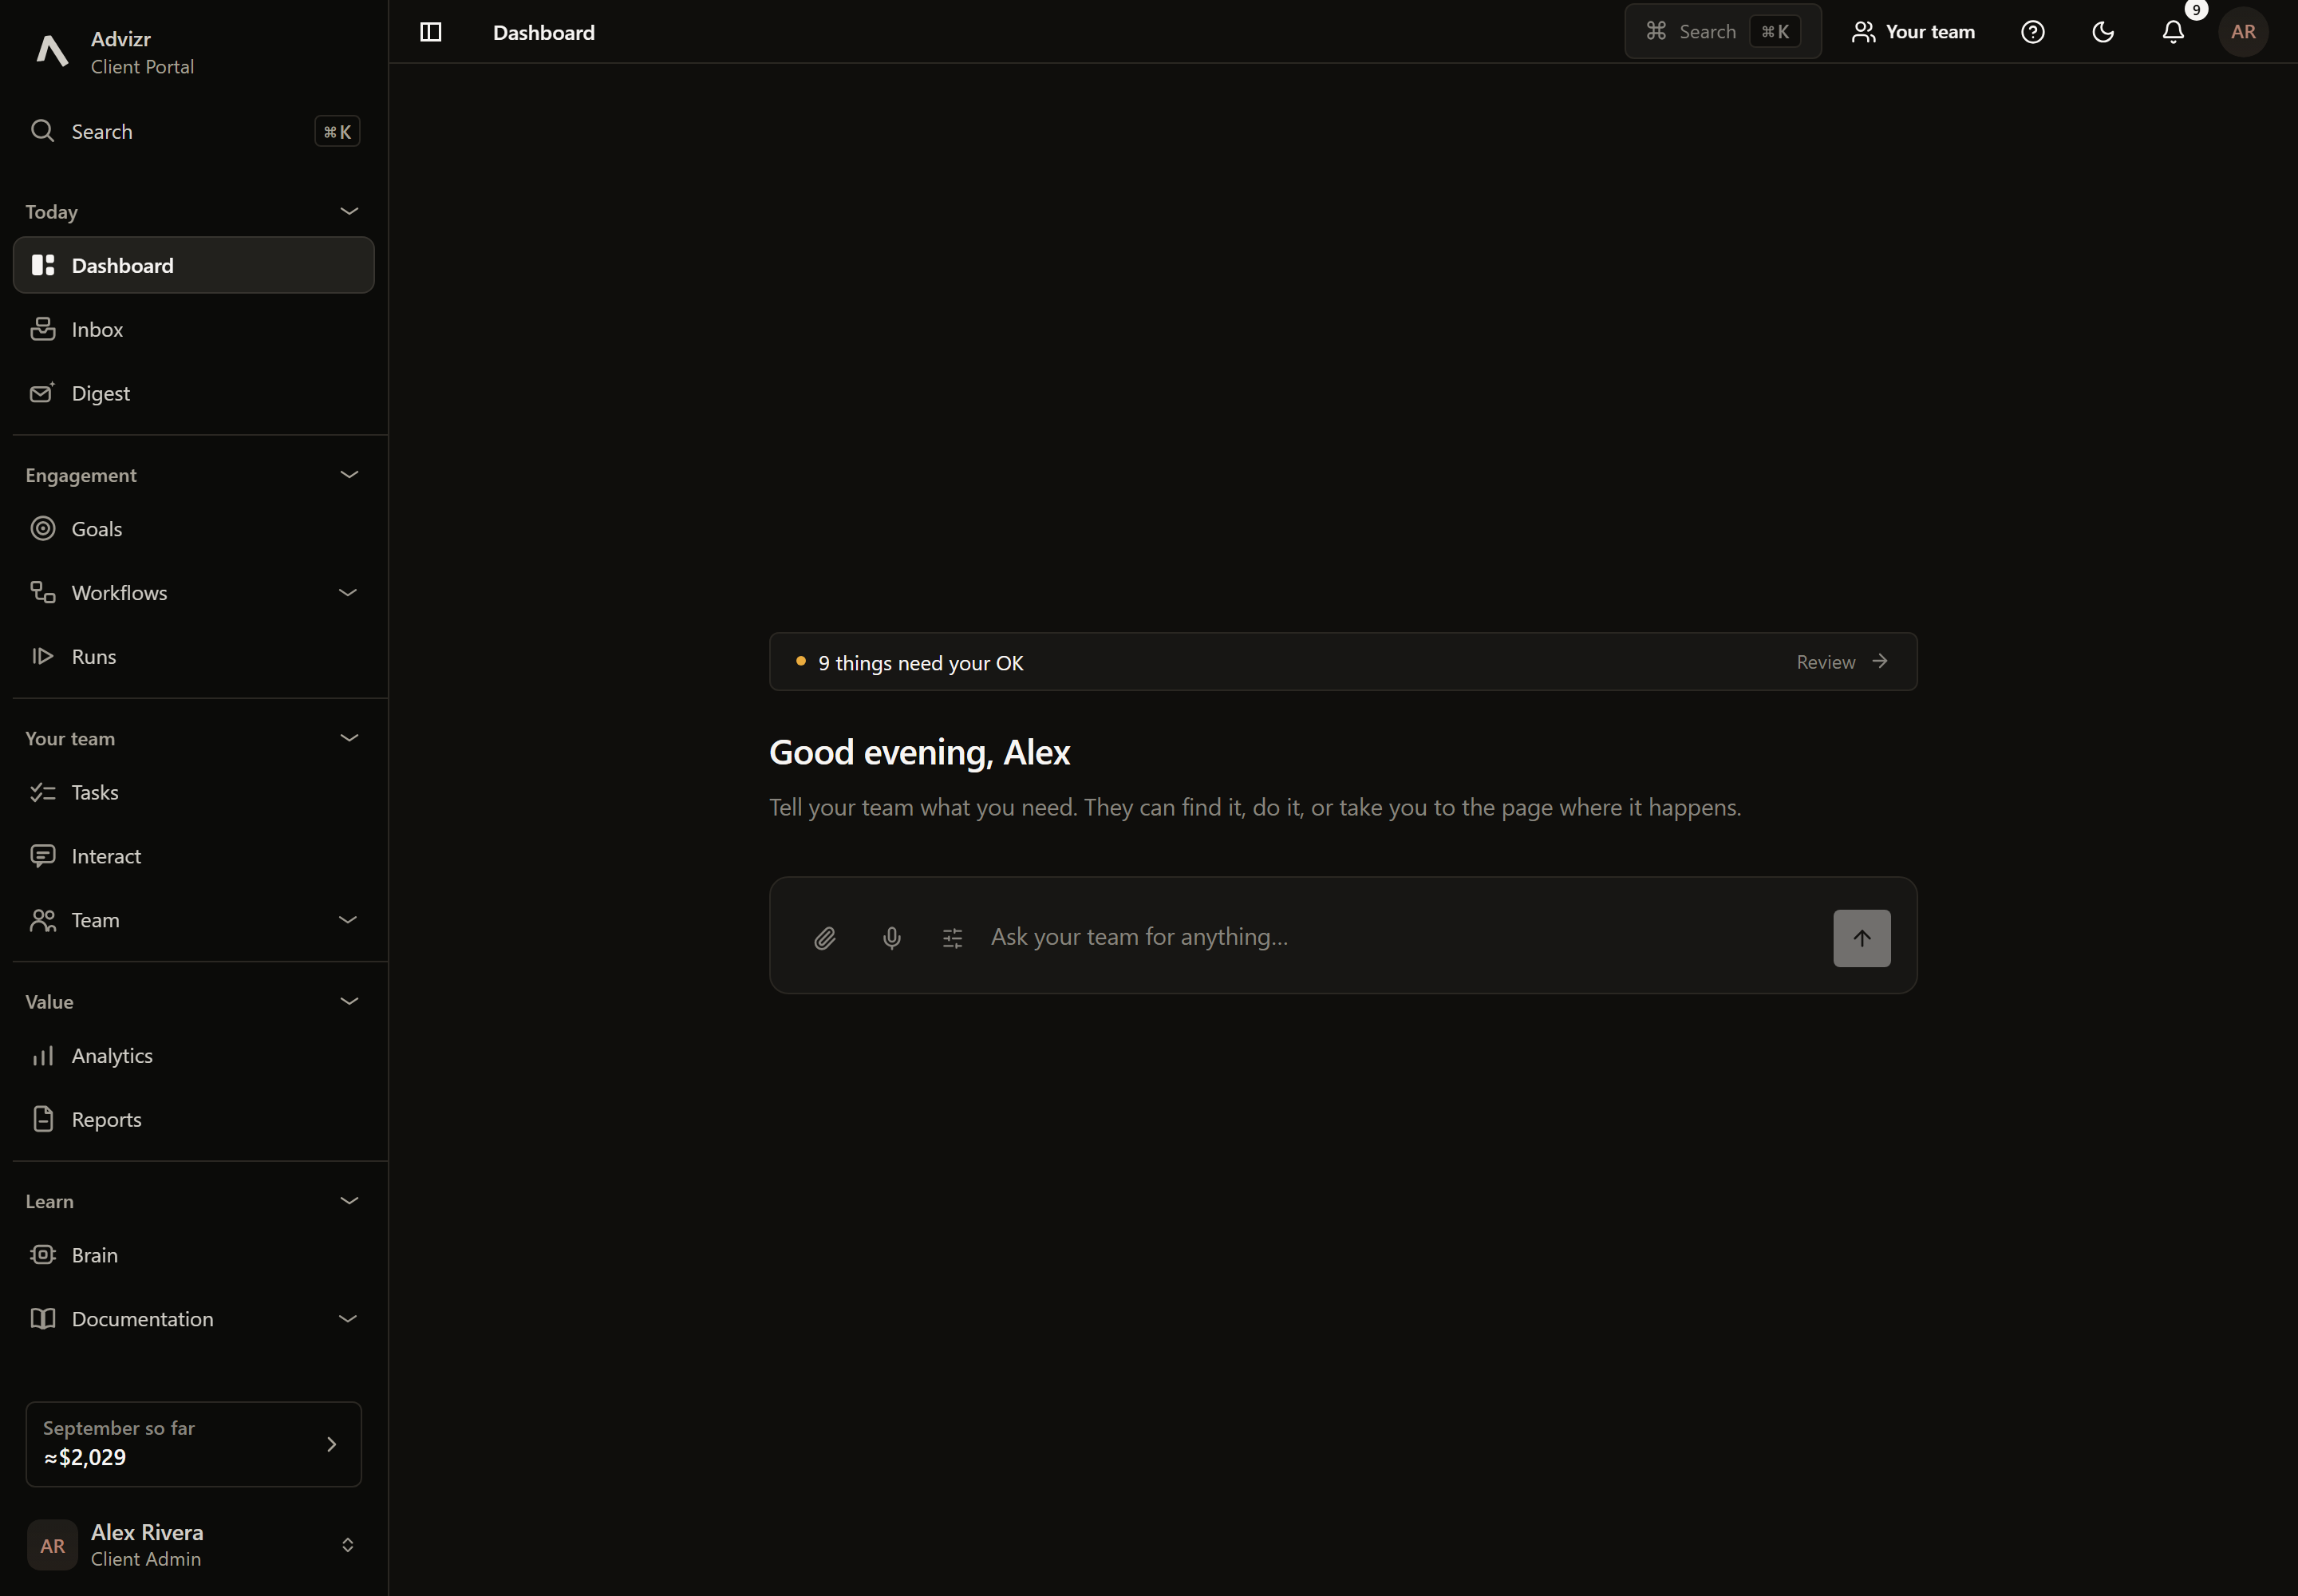Click the Digest envelope icon
Viewport: 2298px width, 1596px height.
click(x=43, y=393)
